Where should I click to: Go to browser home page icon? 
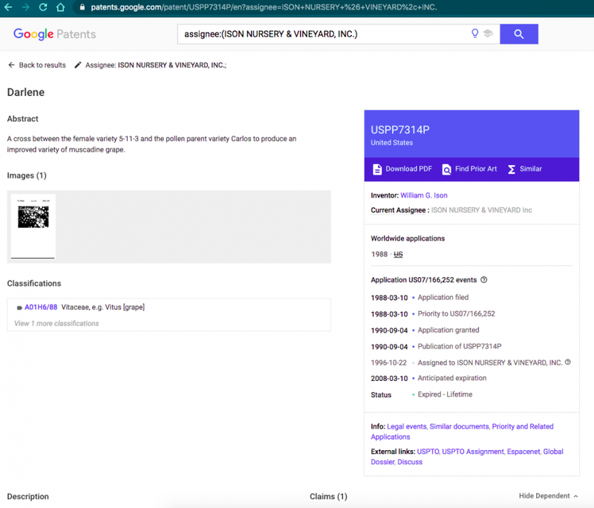pyautogui.click(x=60, y=7)
